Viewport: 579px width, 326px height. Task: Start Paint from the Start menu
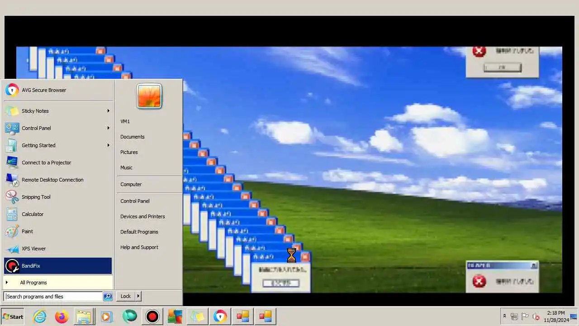click(58, 231)
